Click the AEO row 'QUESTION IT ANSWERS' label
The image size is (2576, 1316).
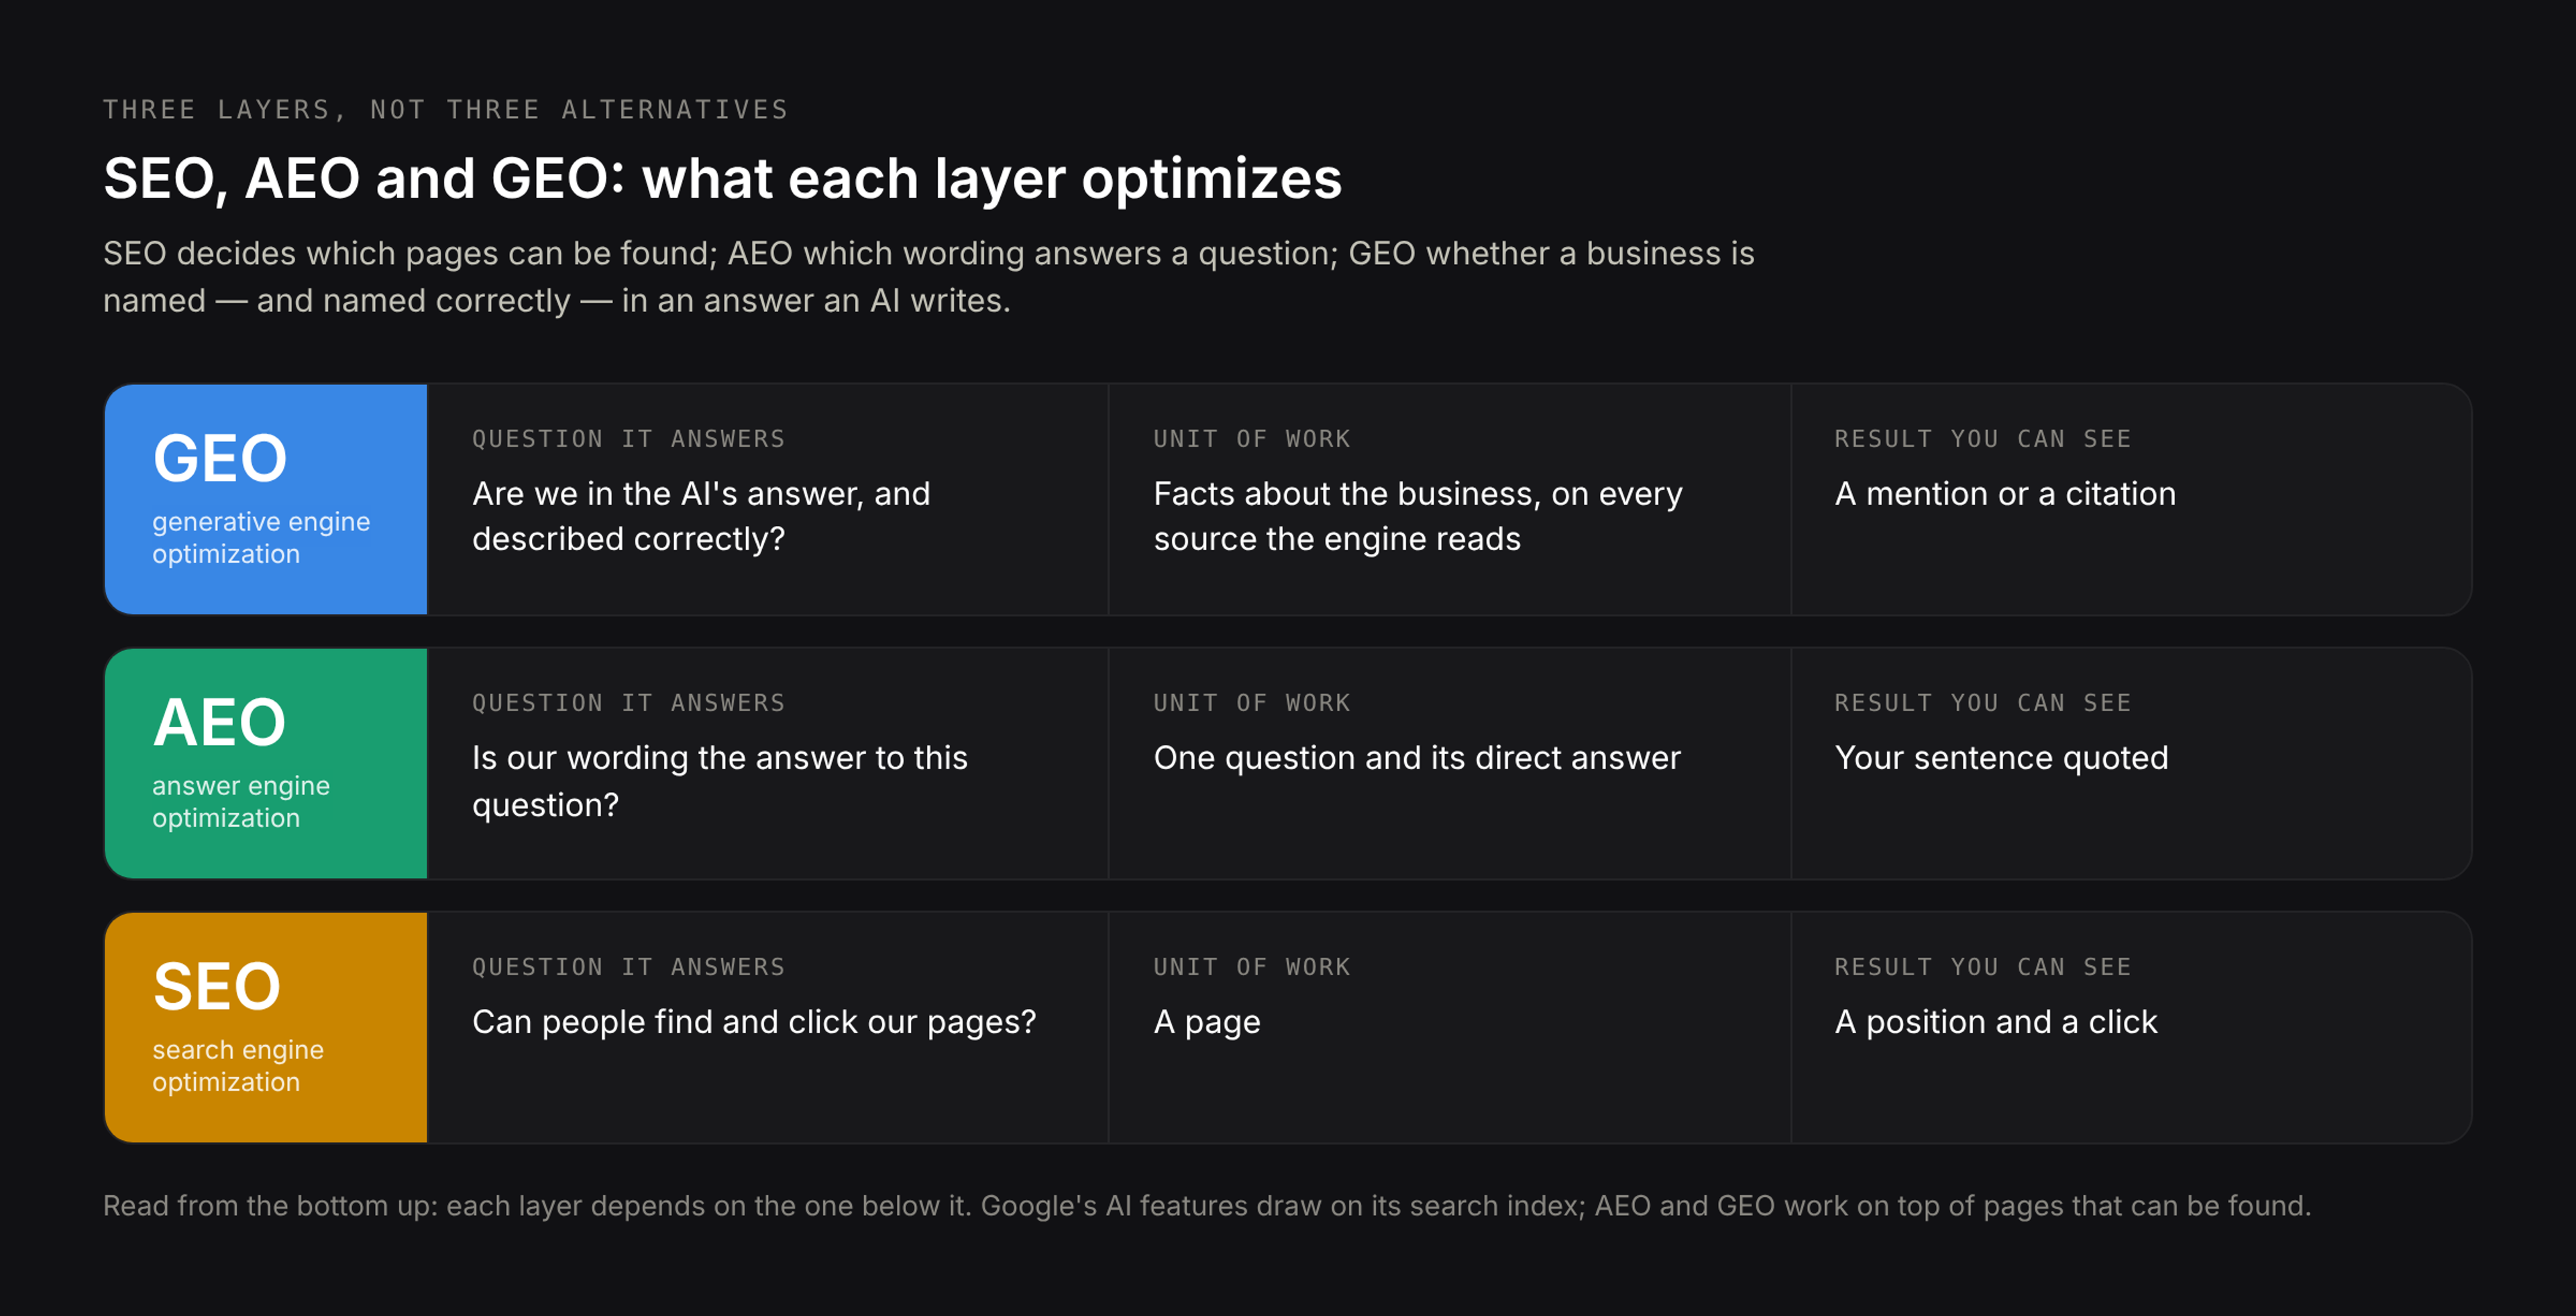point(629,703)
